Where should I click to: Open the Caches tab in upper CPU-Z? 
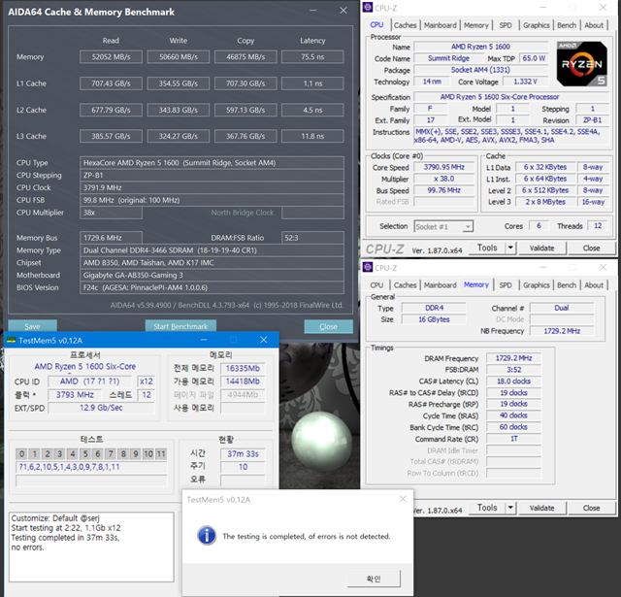tap(405, 25)
